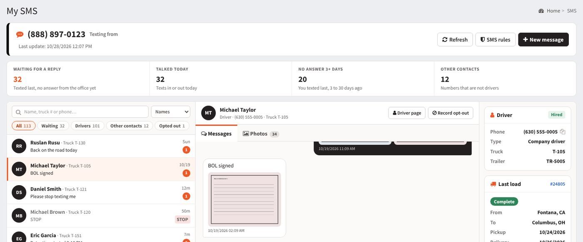The image size is (583, 242).
Task: Select the Other contacts 12 filter chip
Action: [129, 126]
